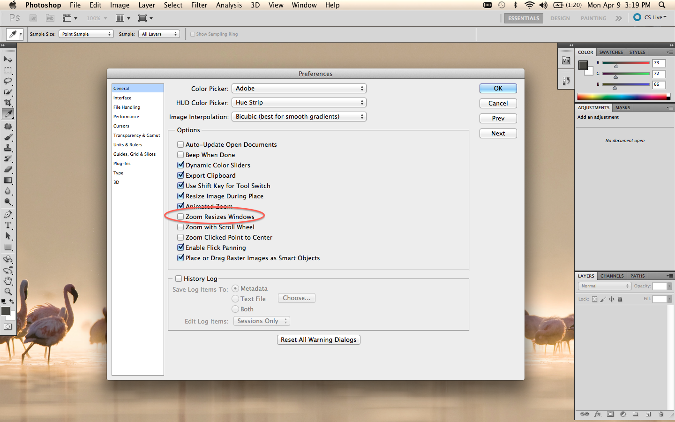The width and height of the screenshot is (675, 422).
Task: Open the Layers panel flyout menu
Action: (x=670, y=276)
